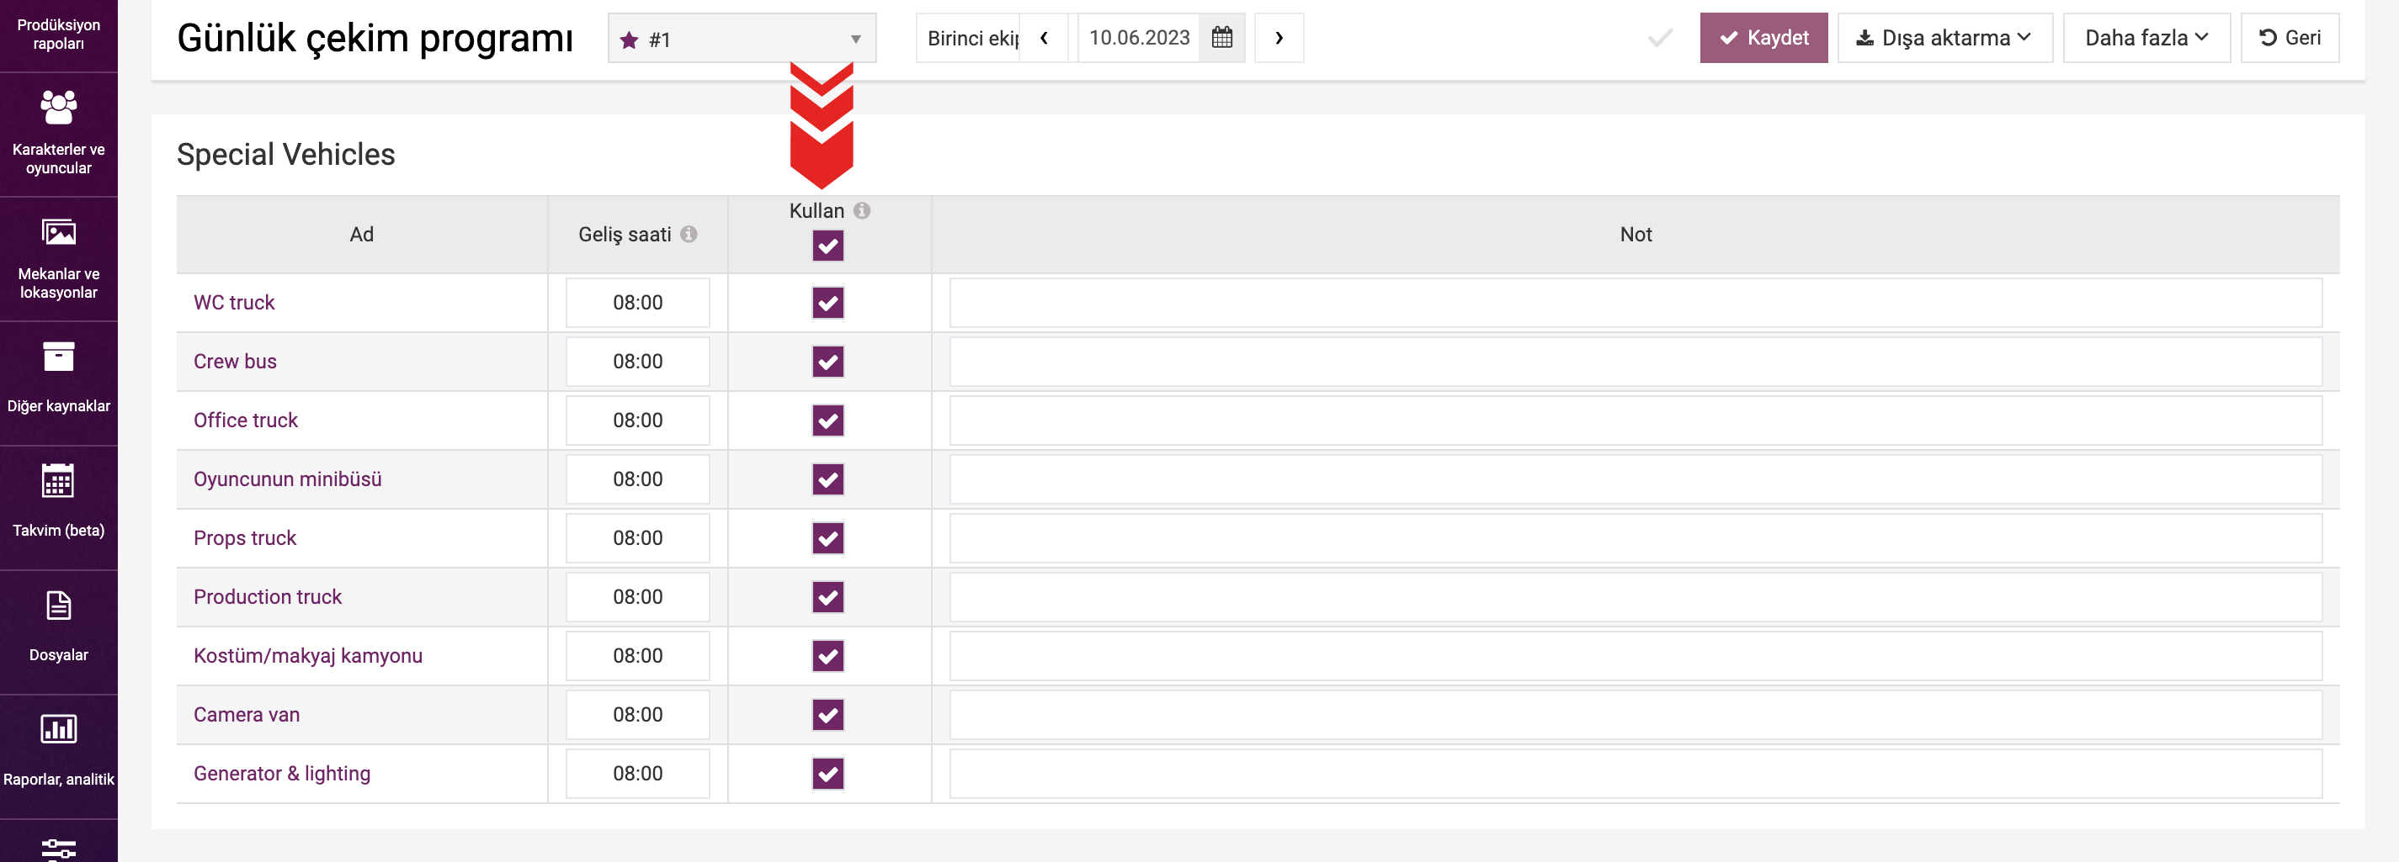Image resolution: width=2399 pixels, height=862 pixels.
Task: Click Kostüm/makyaj kamyonu note field
Action: pos(1636,656)
